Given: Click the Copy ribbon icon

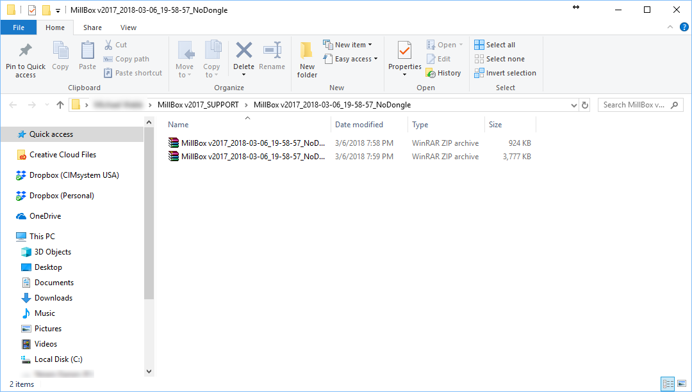Looking at the screenshot, I should pos(60,51).
